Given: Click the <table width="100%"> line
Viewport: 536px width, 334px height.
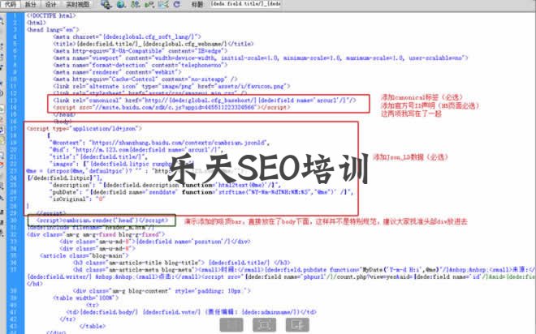Looking at the screenshot, I should tap(86, 298).
